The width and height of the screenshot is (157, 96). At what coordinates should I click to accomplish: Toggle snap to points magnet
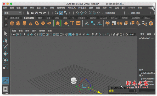tap(86, 13)
